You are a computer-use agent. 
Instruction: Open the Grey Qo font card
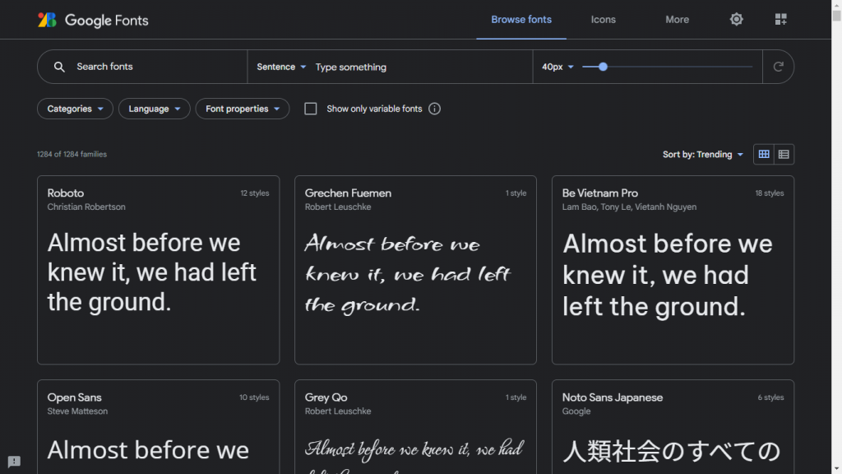415,427
